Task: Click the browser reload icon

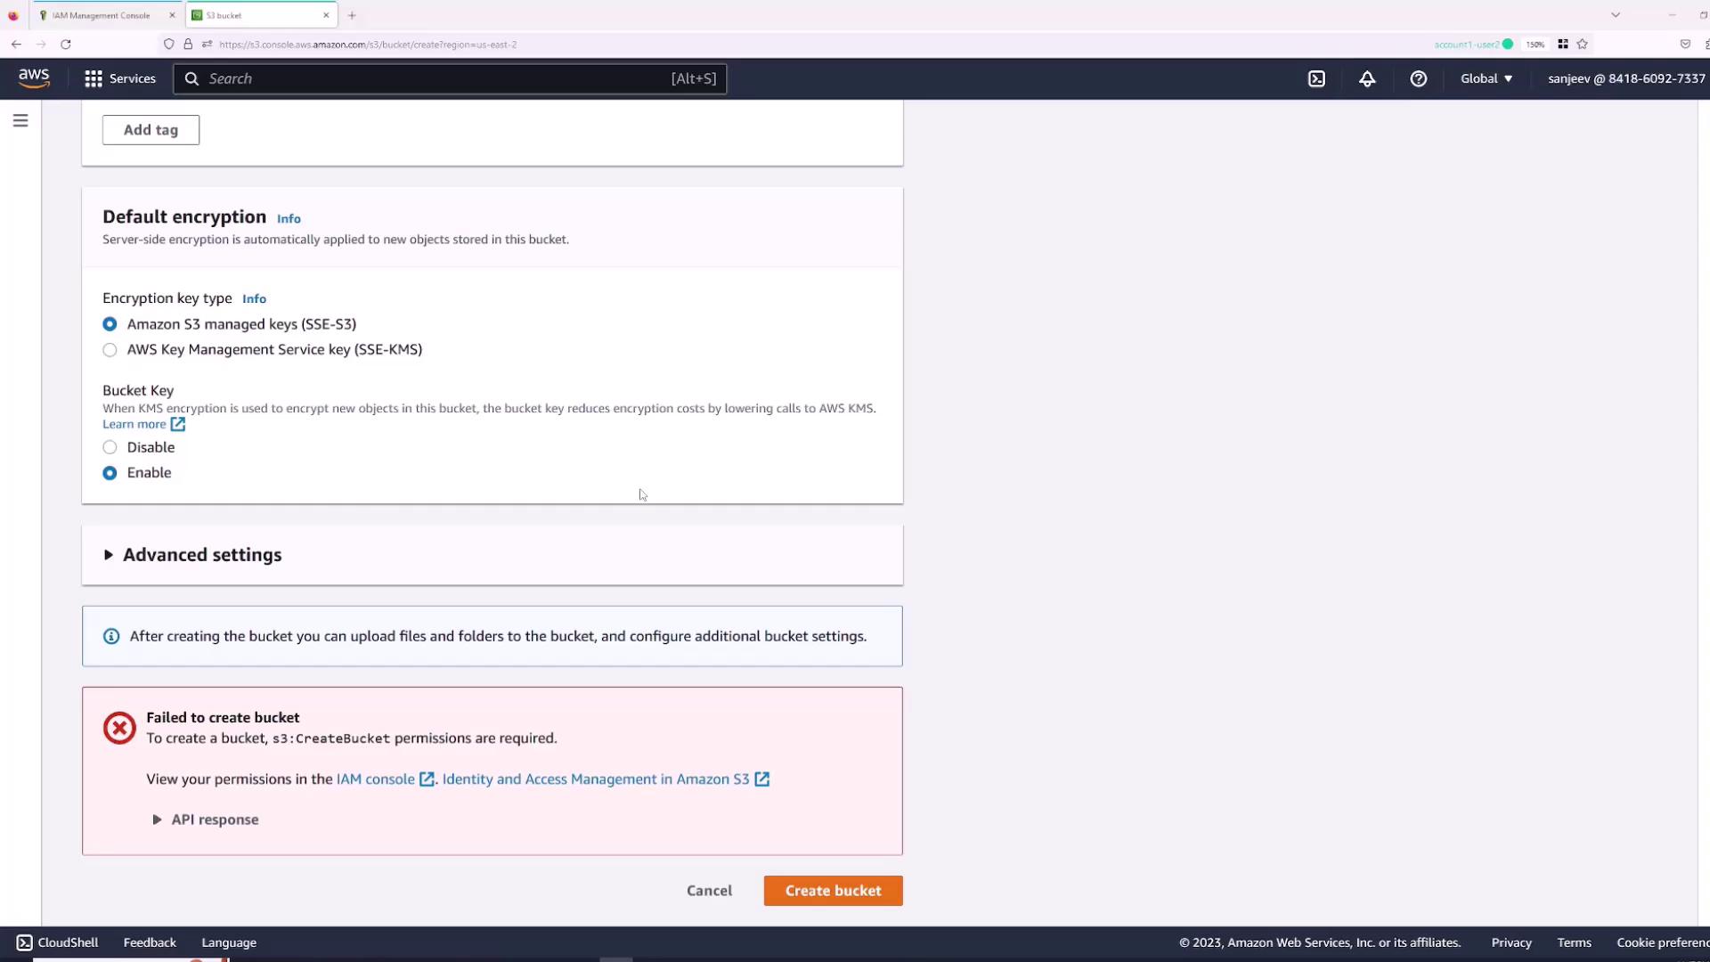Action: tap(66, 44)
